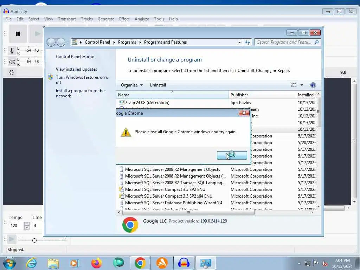Expand the address bar history dropdown

coord(239,43)
